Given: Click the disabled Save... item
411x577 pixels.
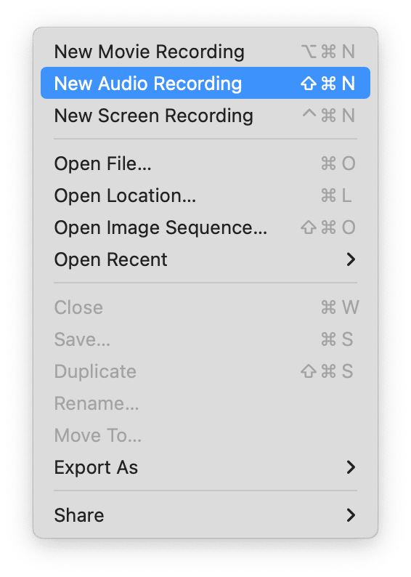Looking at the screenshot, I should click(x=205, y=339).
